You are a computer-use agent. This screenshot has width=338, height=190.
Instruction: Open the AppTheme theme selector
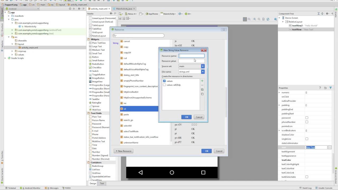click(x=152, y=14)
